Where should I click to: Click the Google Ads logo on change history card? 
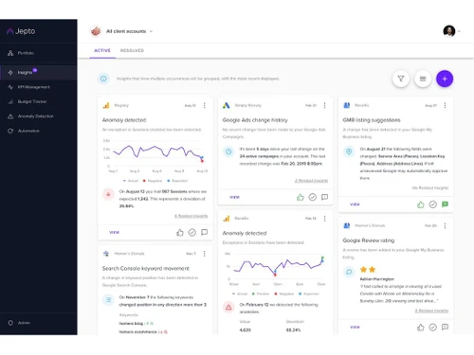[x=227, y=105]
